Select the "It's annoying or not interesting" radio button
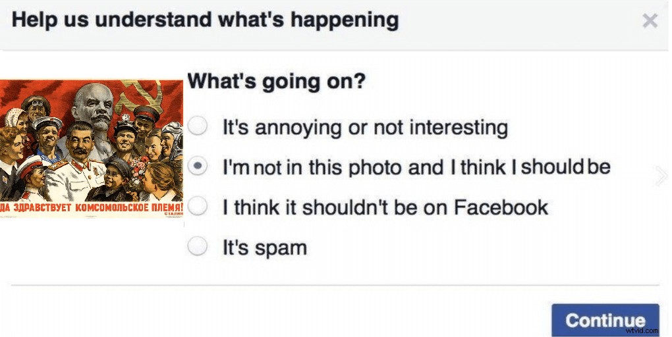 (198, 126)
